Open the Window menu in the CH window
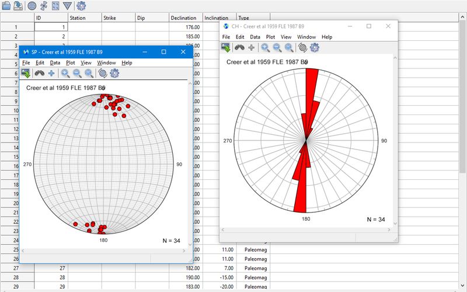Image resolution: width=467 pixels, height=292 pixels. point(306,37)
